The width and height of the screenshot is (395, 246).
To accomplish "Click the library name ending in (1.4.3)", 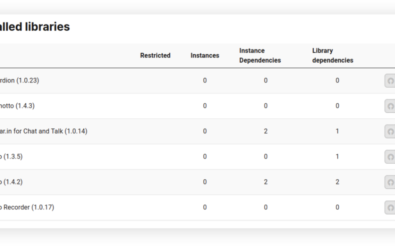I will click(17, 106).
